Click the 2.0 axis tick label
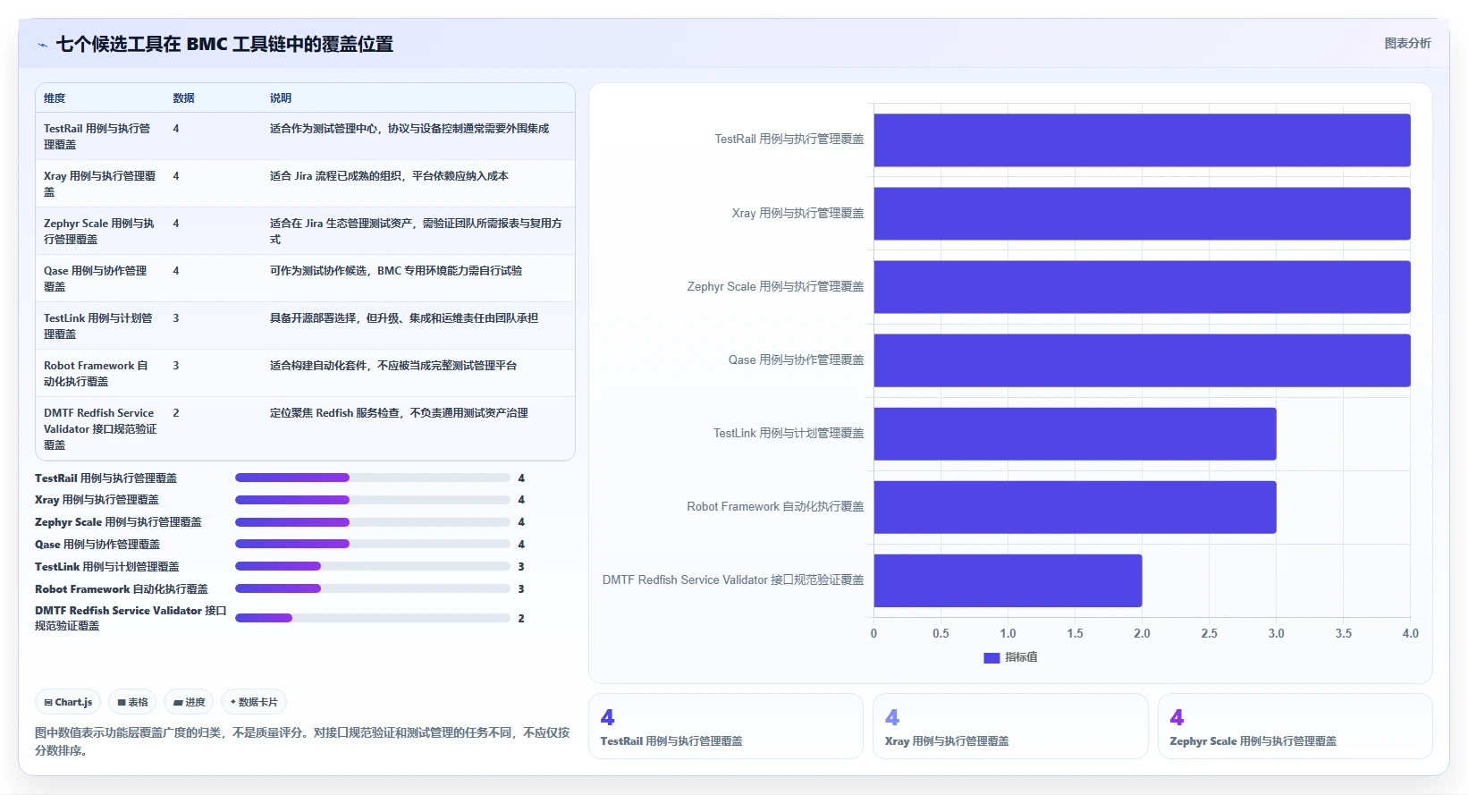Viewport: 1468px width, 795px height. coord(1142,633)
